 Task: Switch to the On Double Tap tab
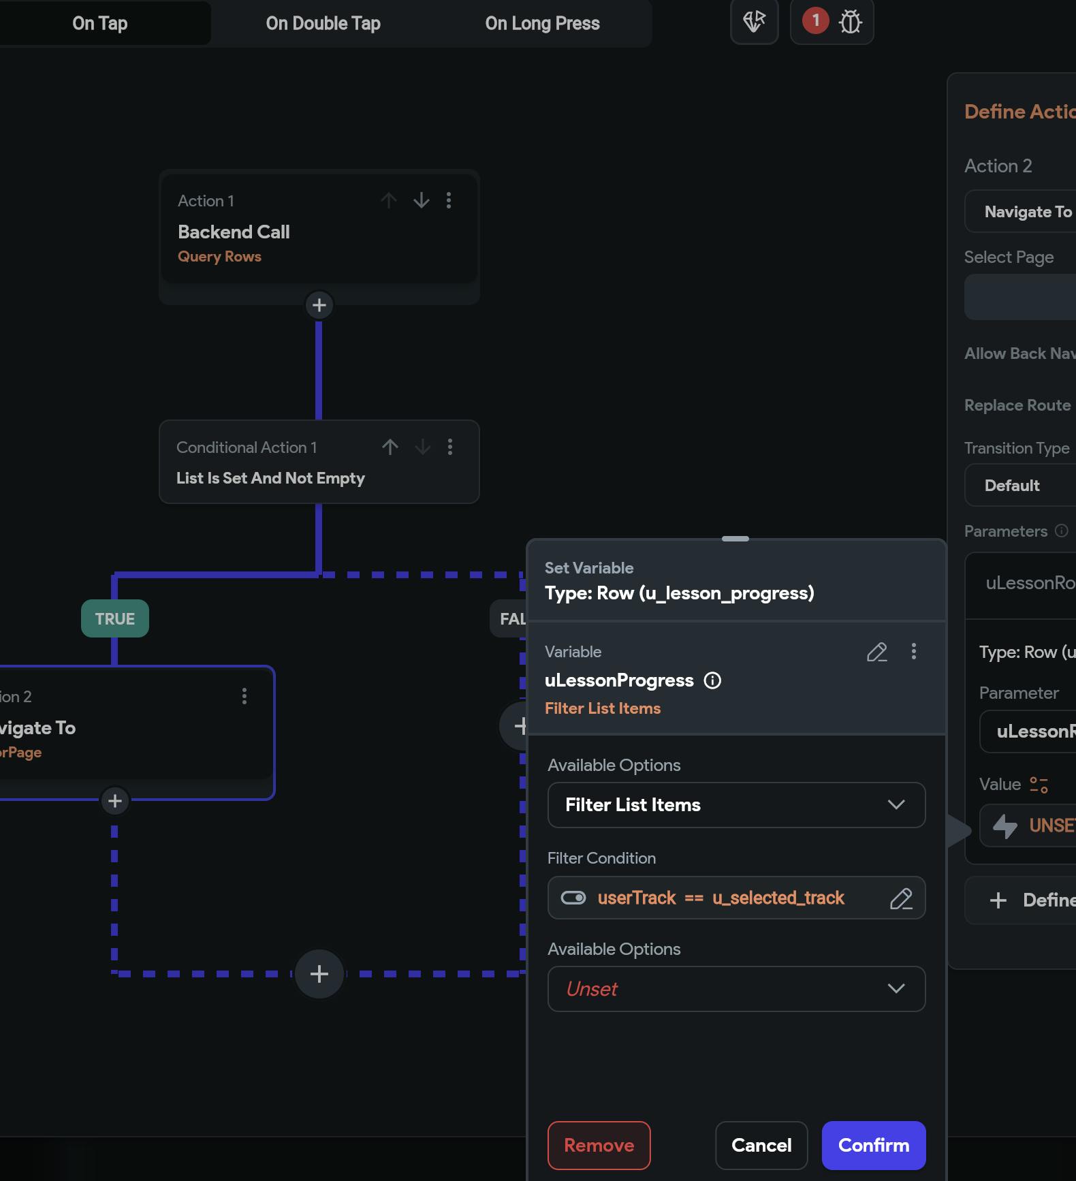click(x=323, y=23)
